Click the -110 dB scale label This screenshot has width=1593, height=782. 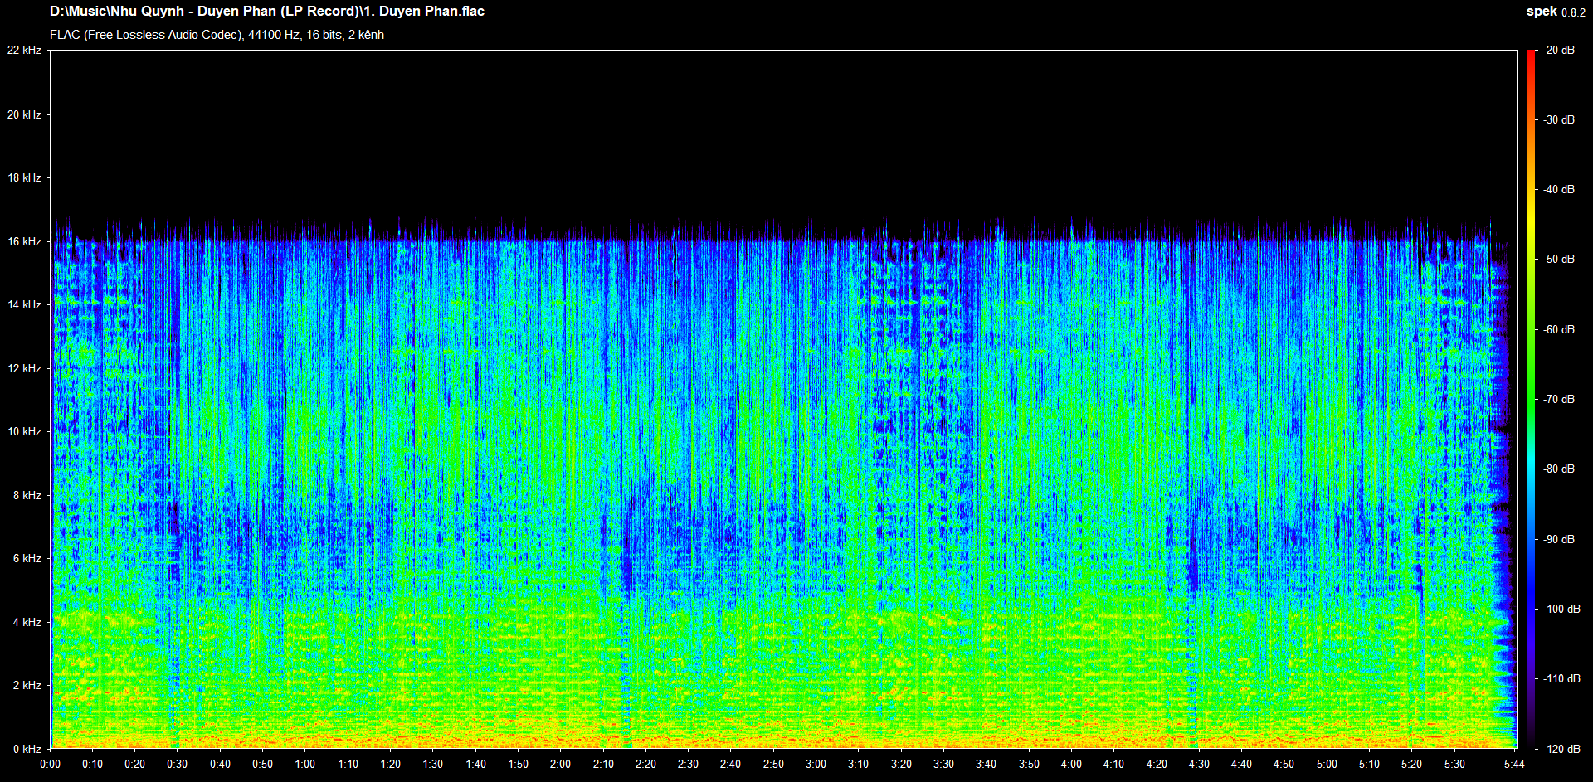(x=1560, y=679)
